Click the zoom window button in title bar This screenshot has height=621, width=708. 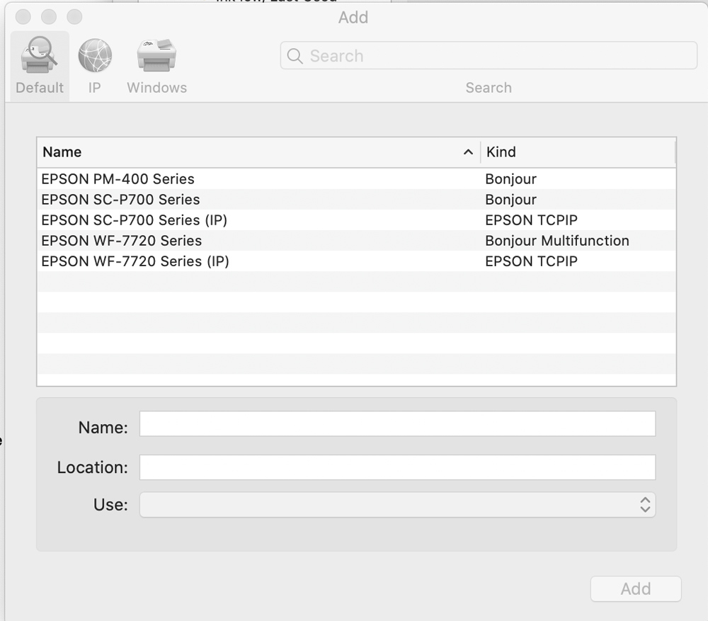coord(74,16)
